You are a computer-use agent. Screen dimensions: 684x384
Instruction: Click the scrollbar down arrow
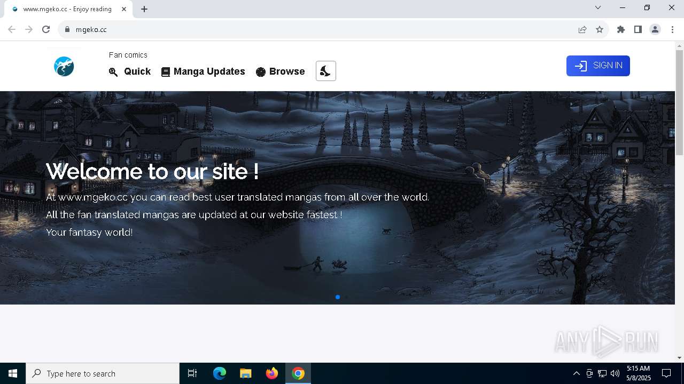click(x=679, y=358)
